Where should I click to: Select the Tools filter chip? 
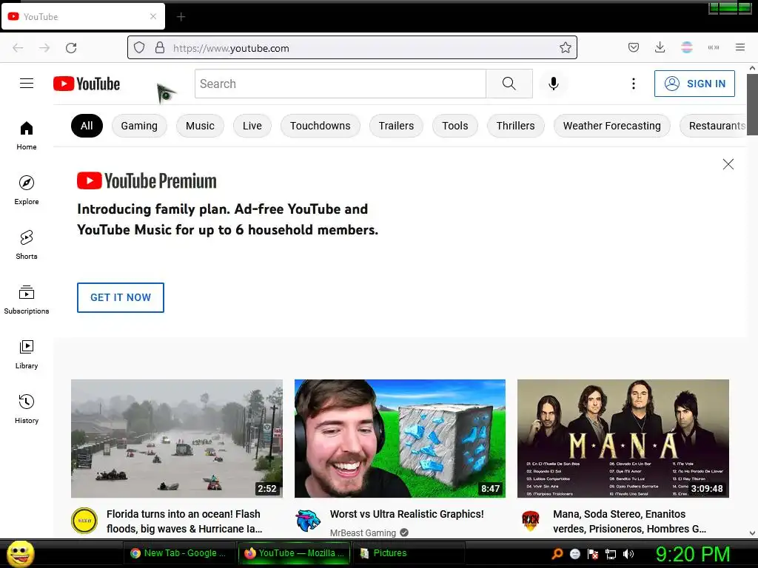point(455,126)
